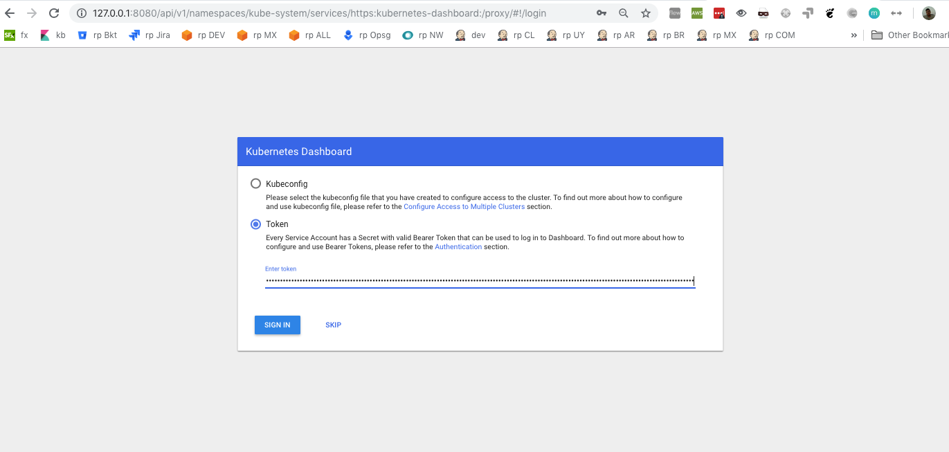Open the 'rp UY' Jenkins bookmark
The height and width of the screenshot is (452, 949).
pos(566,35)
